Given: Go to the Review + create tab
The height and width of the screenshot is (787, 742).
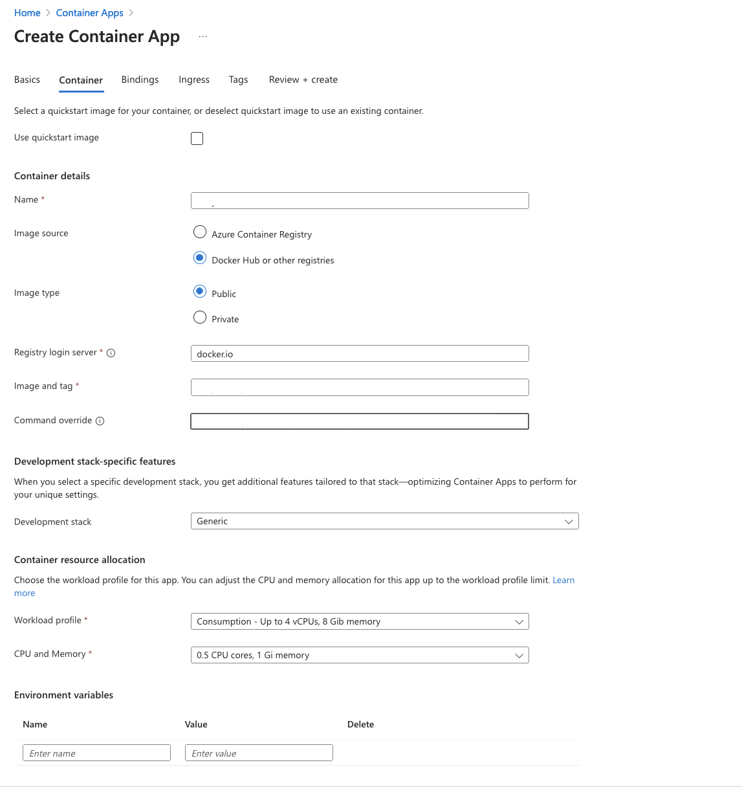Looking at the screenshot, I should (303, 80).
